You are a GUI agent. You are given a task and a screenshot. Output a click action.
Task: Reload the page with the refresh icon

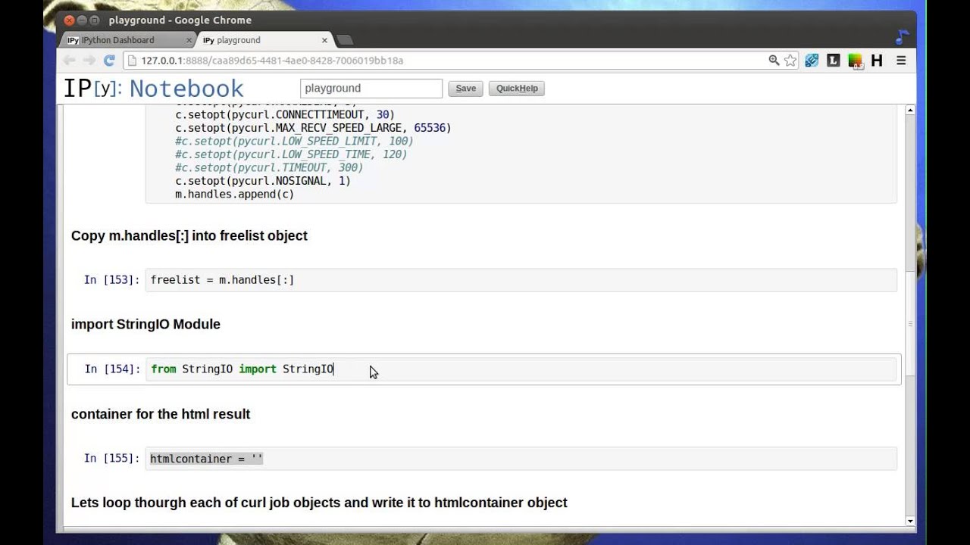pyautogui.click(x=109, y=61)
